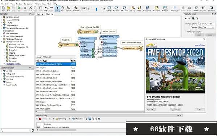Click the Zoom In magnifier icon
Viewport: 217px width, 136px height.
68,9
